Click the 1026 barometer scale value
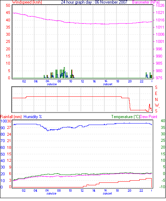Screen dimensions: 166x201 tap(160, 5)
